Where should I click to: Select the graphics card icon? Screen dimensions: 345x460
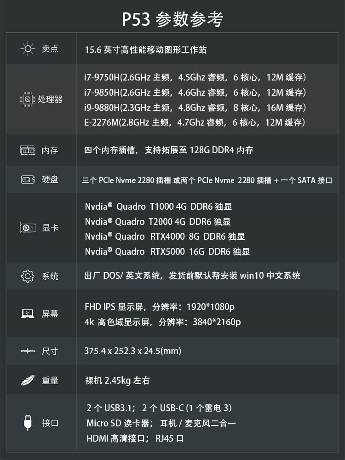28,228
